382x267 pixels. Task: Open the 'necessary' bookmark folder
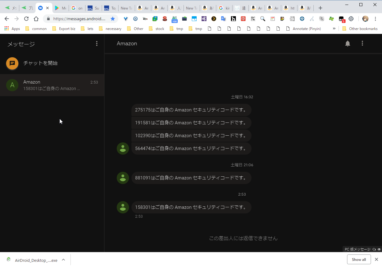110,28
